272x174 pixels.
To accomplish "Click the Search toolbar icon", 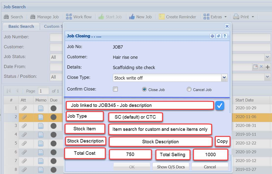I will pos(7,17).
